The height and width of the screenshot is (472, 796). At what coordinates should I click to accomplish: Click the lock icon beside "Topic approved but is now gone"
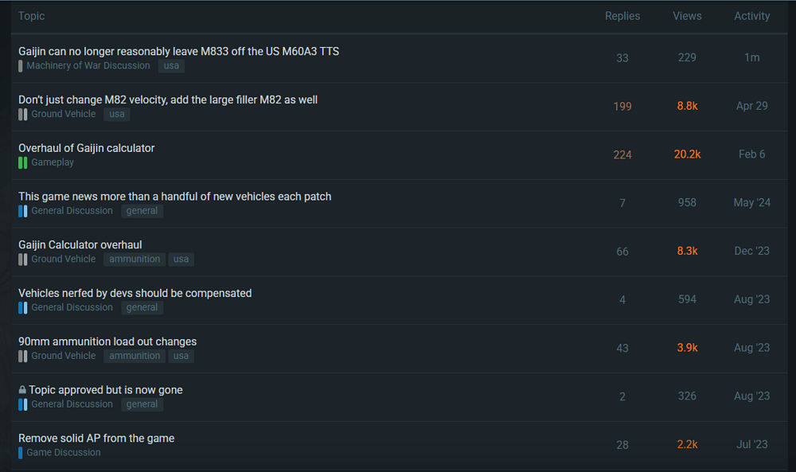pyautogui.click(x=22, y=390)
